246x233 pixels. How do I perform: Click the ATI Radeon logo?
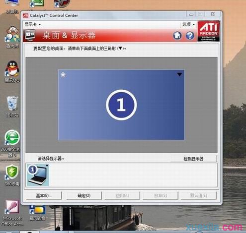click(209, 31)
